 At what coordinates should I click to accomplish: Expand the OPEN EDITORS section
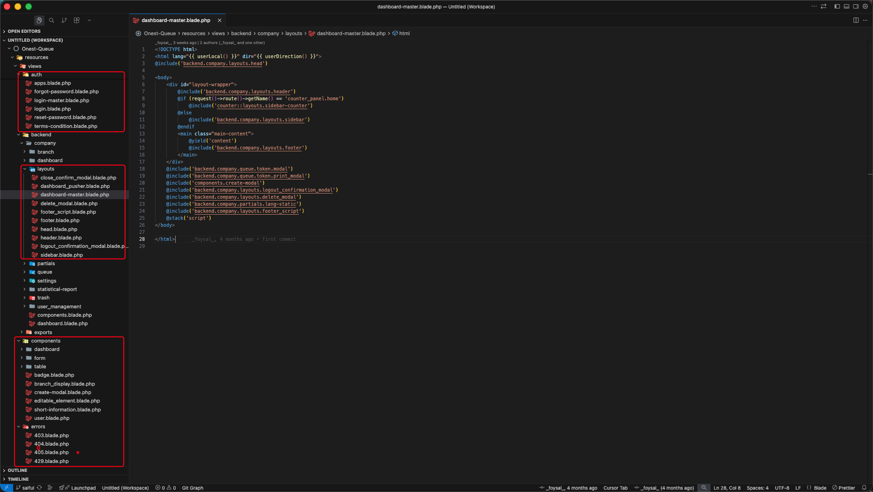pos(64,31)
